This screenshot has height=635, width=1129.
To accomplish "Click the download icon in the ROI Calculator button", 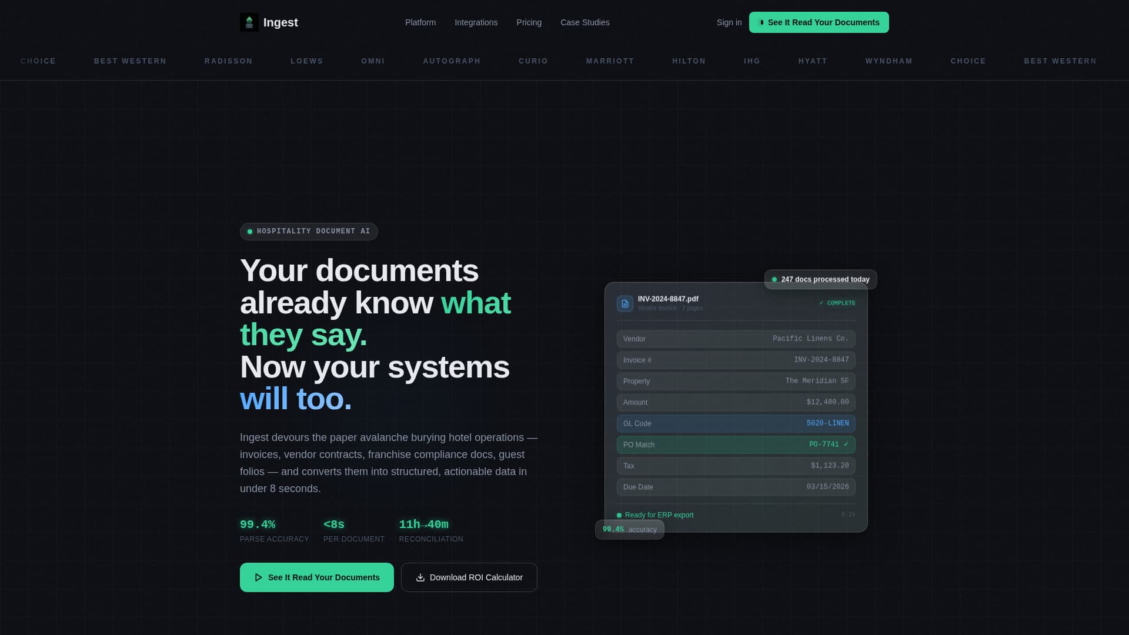I will [420, 577].
